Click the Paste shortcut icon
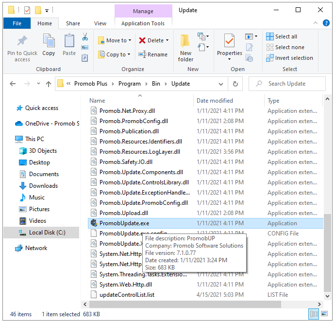 85,57
